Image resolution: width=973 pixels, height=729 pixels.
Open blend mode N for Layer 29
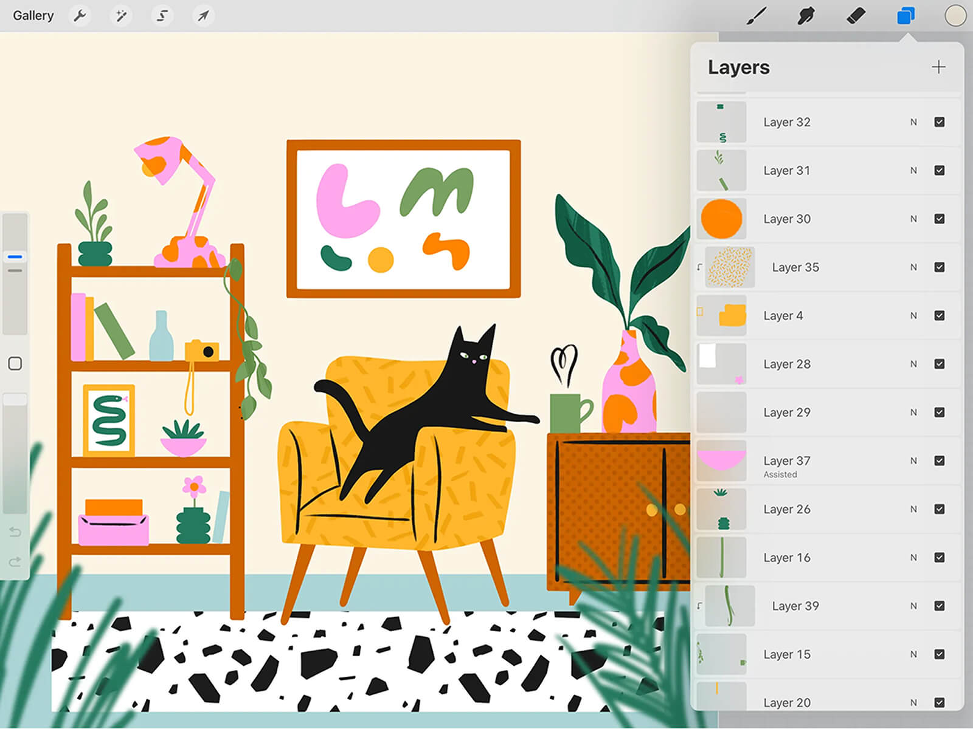click(913, 412)
